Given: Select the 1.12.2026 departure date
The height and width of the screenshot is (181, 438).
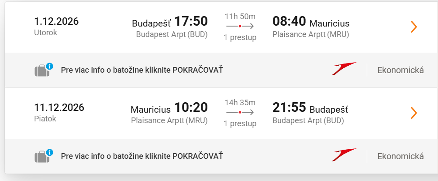Looking at the screenshot, I should pos(56,21).
